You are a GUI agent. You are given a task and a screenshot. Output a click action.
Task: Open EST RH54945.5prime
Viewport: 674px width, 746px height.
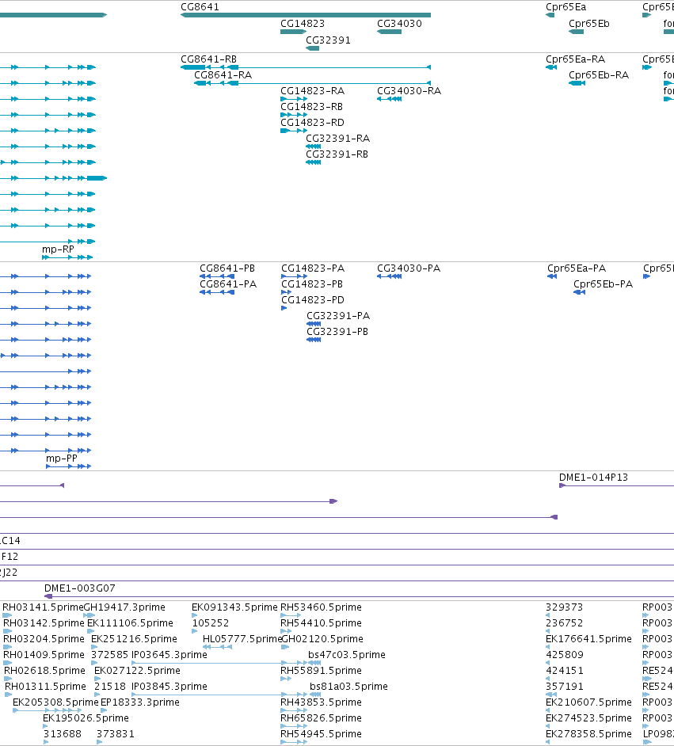coord(321,733)
